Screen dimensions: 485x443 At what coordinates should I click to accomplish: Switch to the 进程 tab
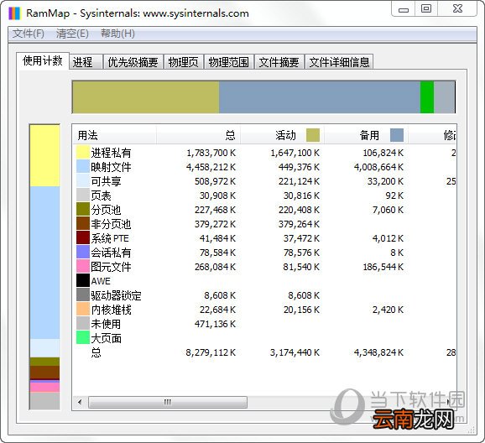point(86,62)
